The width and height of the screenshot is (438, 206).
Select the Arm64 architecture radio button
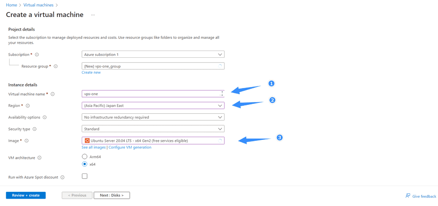84,156
